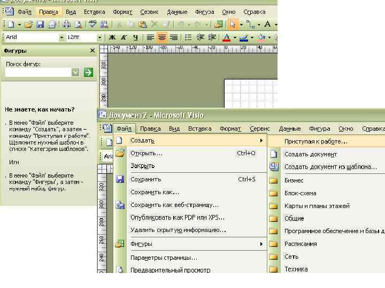Toggle Bold (Ж) formatting
Image resolution: width=385 pixels, height=288 pixels.
click(x=112, y=37)
